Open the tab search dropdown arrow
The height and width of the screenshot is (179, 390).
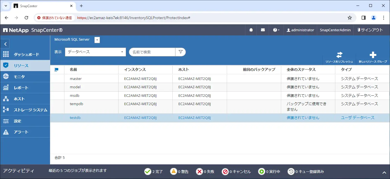click(6, 6)
